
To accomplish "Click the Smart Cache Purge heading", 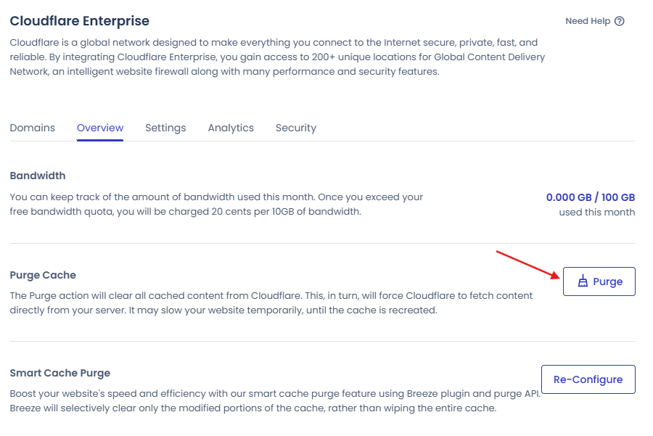I will point(60,373).
